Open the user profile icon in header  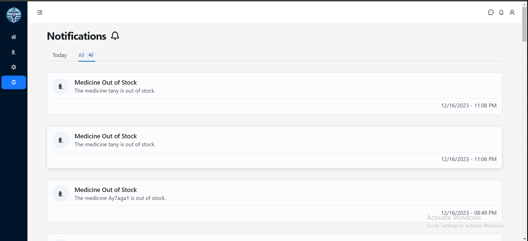coord(512,12)
